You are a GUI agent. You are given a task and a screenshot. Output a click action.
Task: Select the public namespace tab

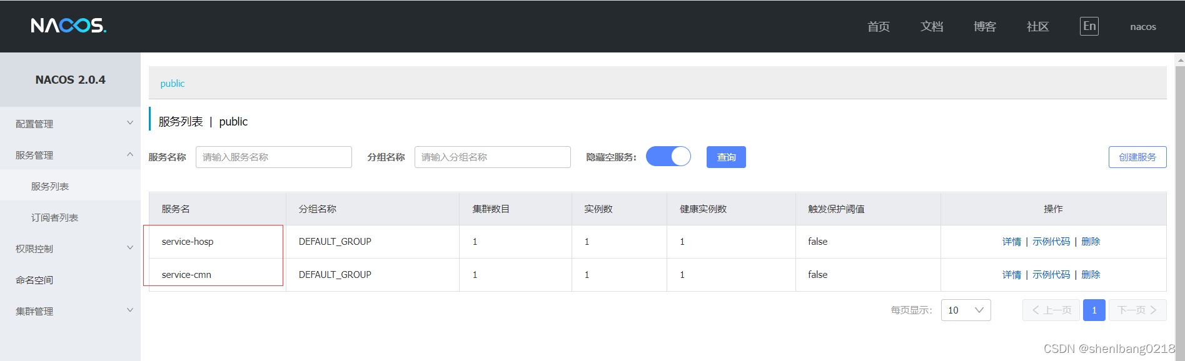(x=173, y=84)
